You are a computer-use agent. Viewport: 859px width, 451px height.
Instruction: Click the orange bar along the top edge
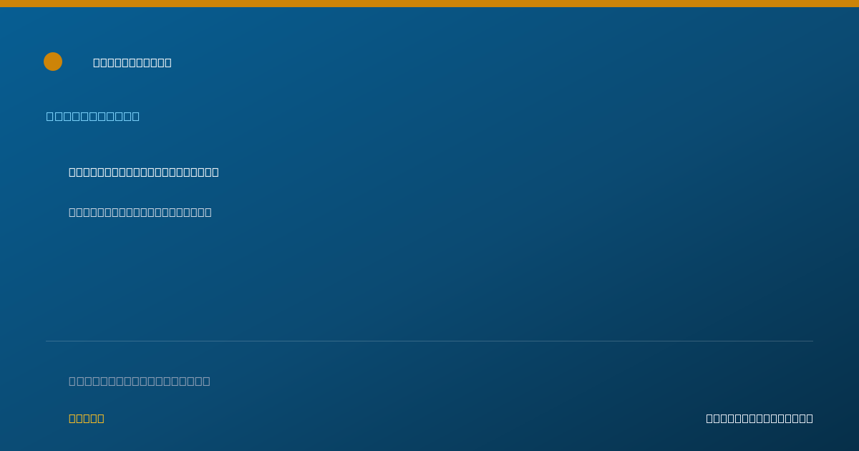[x=429, y=4]
